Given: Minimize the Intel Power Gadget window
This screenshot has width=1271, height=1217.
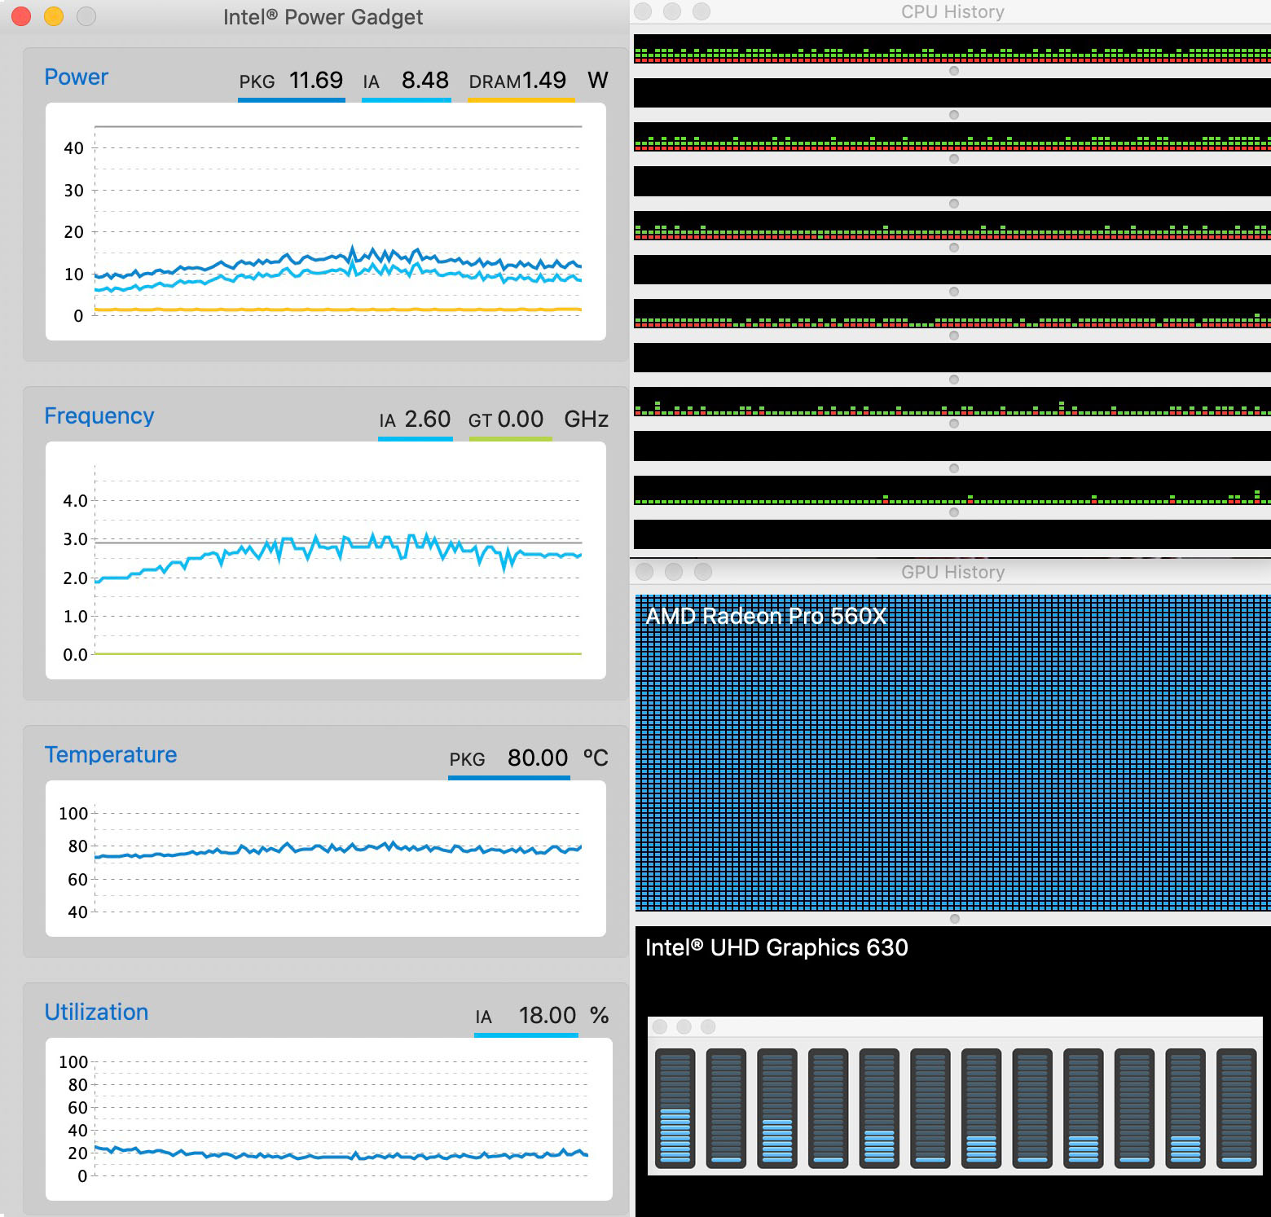Looking at the screenshot, I should (x=54, y=16).
